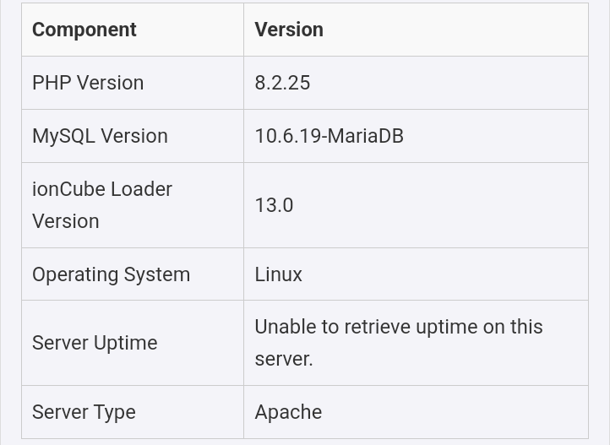The height and width of the screenshot is (445, 610).
Task: Click the Component column header
Action: (84, 30)
